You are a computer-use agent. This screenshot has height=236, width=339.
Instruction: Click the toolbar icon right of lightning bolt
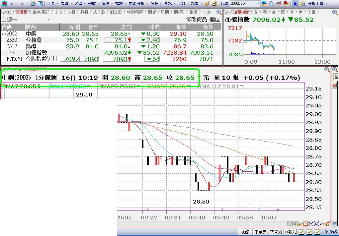[x=214, y=3]
